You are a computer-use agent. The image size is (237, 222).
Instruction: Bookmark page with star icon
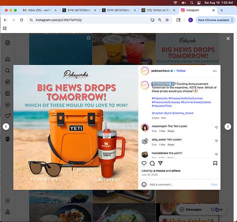pyautogui.click(x=167, y=20)
